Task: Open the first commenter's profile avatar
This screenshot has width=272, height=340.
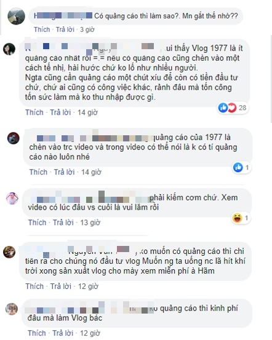Action: [x=16, y=17]
